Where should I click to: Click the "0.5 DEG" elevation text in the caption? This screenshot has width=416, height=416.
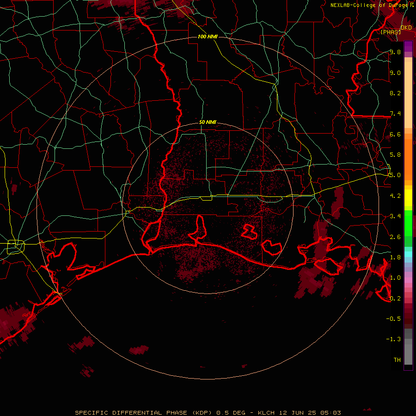pos(231,413)
